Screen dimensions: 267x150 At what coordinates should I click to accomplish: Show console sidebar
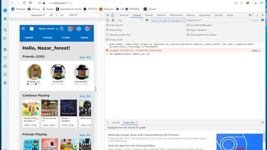(x=108, y=20)
